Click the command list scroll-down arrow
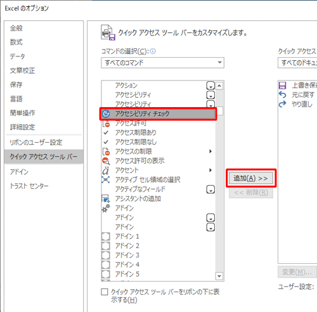 [219, 276]
